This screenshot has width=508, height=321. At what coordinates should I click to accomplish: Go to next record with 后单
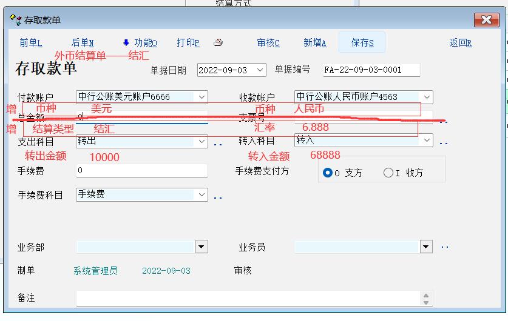(83, 42)
